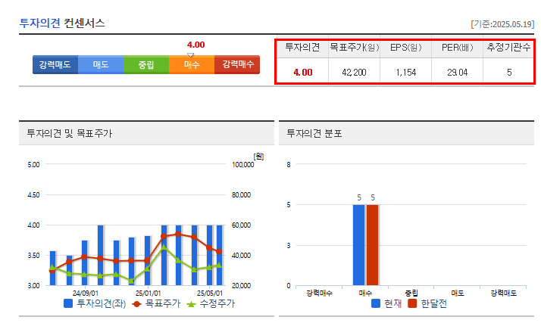
Task: Toggle the 목표주가 red legend marker
Action: [x=137, y=304]
